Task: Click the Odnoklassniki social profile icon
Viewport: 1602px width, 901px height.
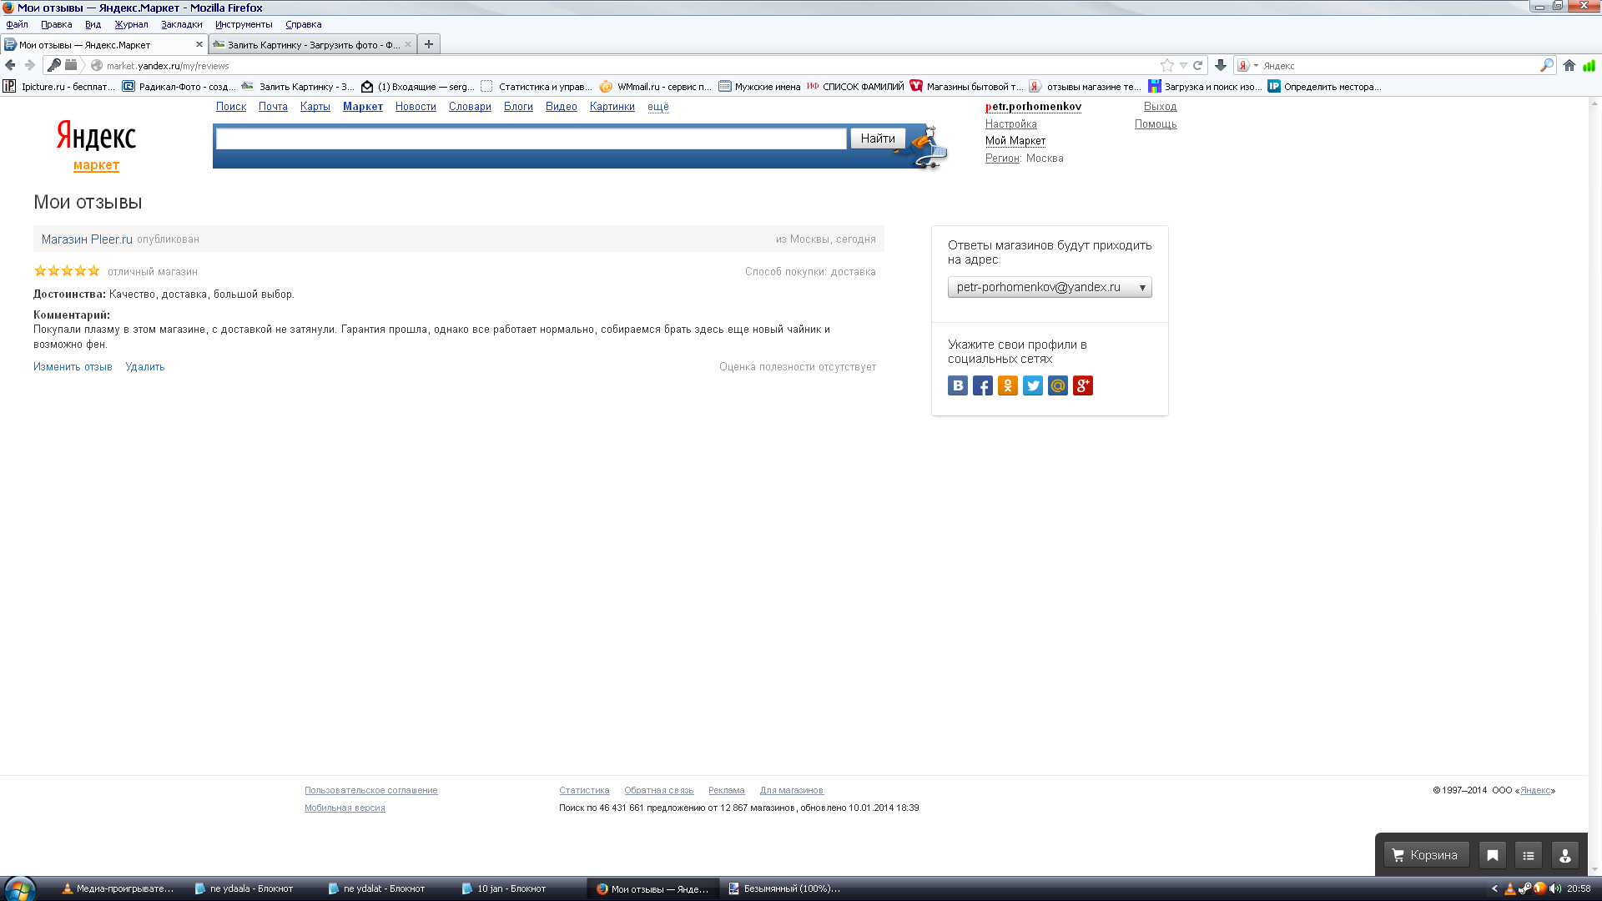Action: 1007,385
